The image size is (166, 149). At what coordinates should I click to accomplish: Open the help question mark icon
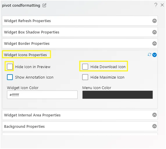click(x=156, y=5)
